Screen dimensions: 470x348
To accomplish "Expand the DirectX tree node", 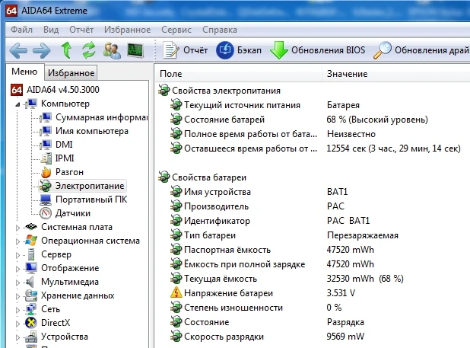I will click(x=17, y=324).
